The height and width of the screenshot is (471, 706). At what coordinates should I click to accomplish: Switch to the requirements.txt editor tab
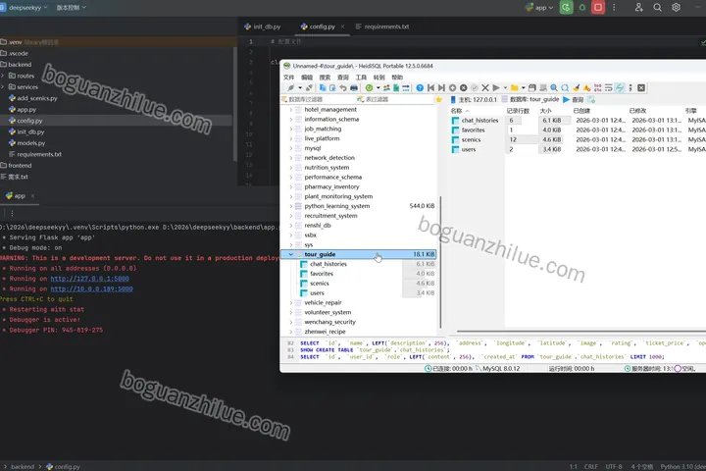[382, 26]
